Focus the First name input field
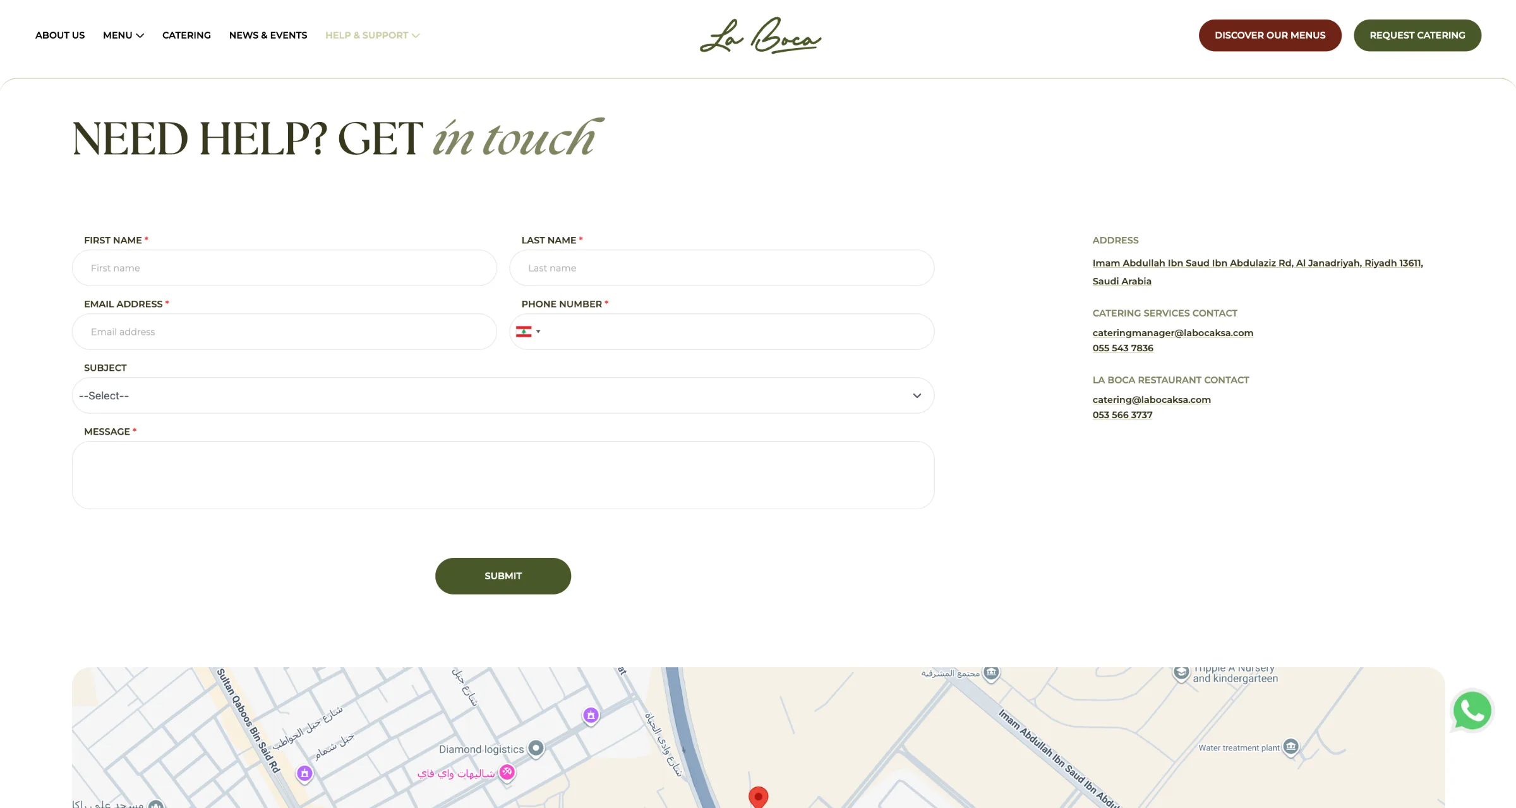Screen dimensions: 1516x808 click(284, 268)
